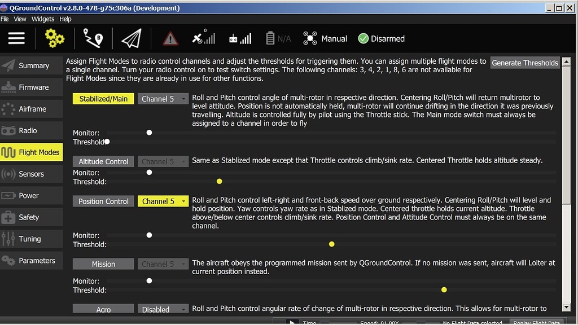This screenshot has height=325, width=578.
Task: Open the File menu
Action: click(5, 19)
